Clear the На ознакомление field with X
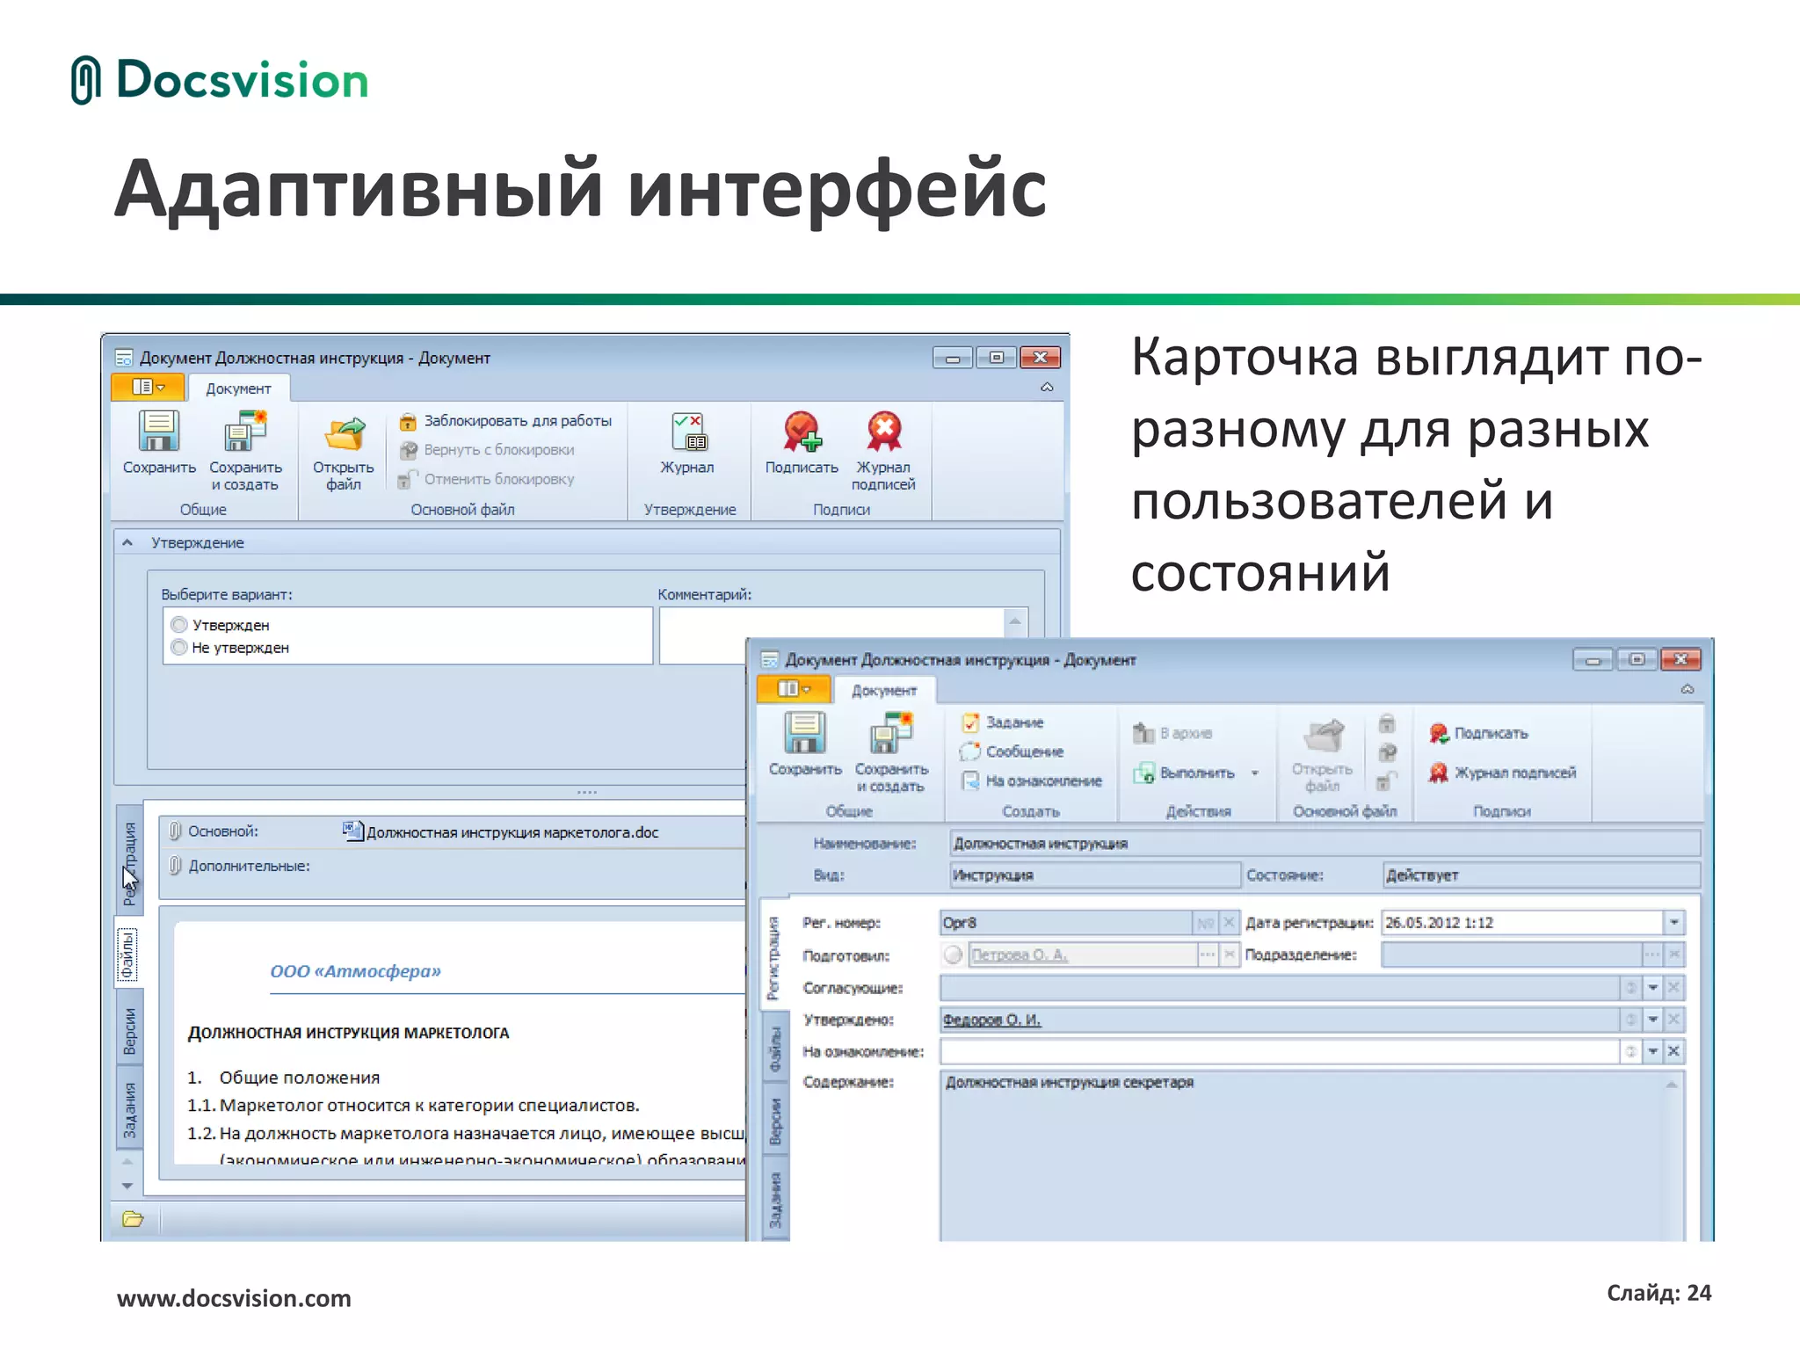The image size is (1800, 1350). pyautogui.click(x=1673, y=1051)
